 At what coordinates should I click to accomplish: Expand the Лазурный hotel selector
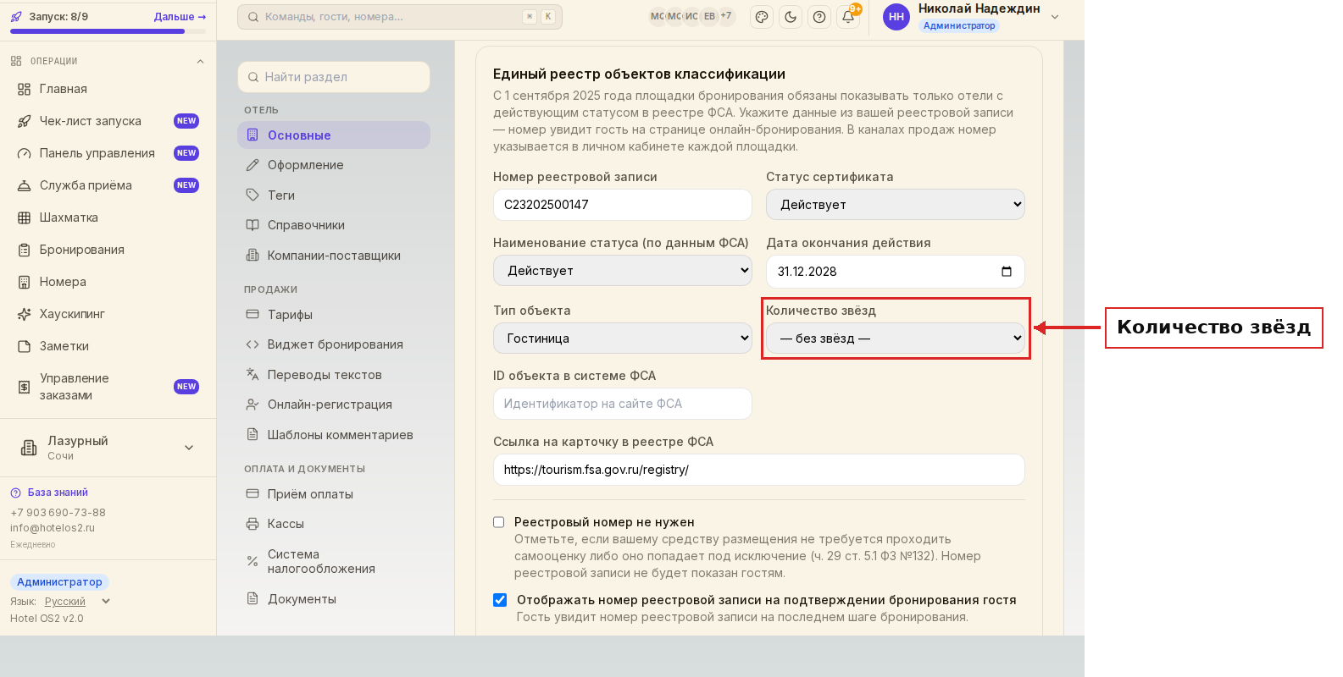point(108,448)
